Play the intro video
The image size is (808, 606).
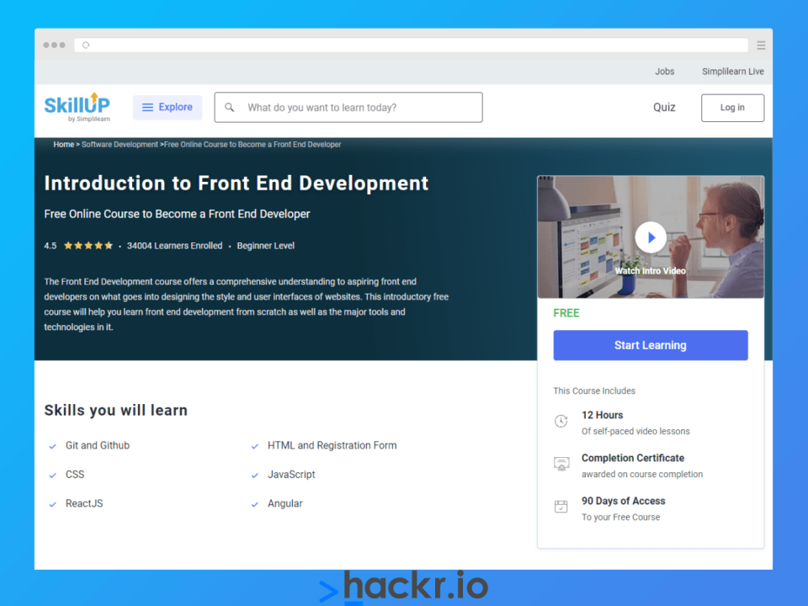point(650,237)
